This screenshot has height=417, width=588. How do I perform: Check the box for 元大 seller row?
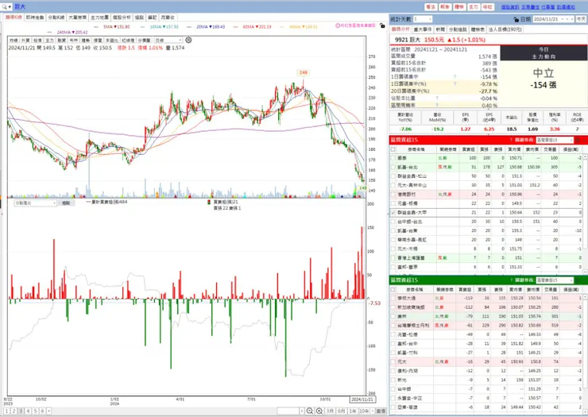[x=393, y=362]
